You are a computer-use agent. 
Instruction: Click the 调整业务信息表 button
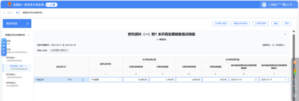[241, 23]
